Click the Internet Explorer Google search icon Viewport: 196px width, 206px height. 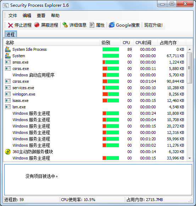pos(112,25)
